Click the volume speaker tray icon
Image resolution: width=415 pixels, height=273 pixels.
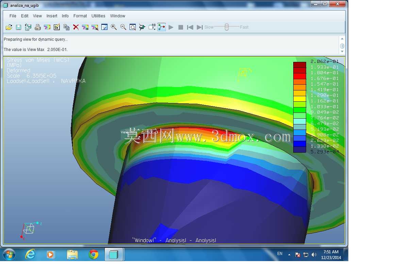point(314,255)
